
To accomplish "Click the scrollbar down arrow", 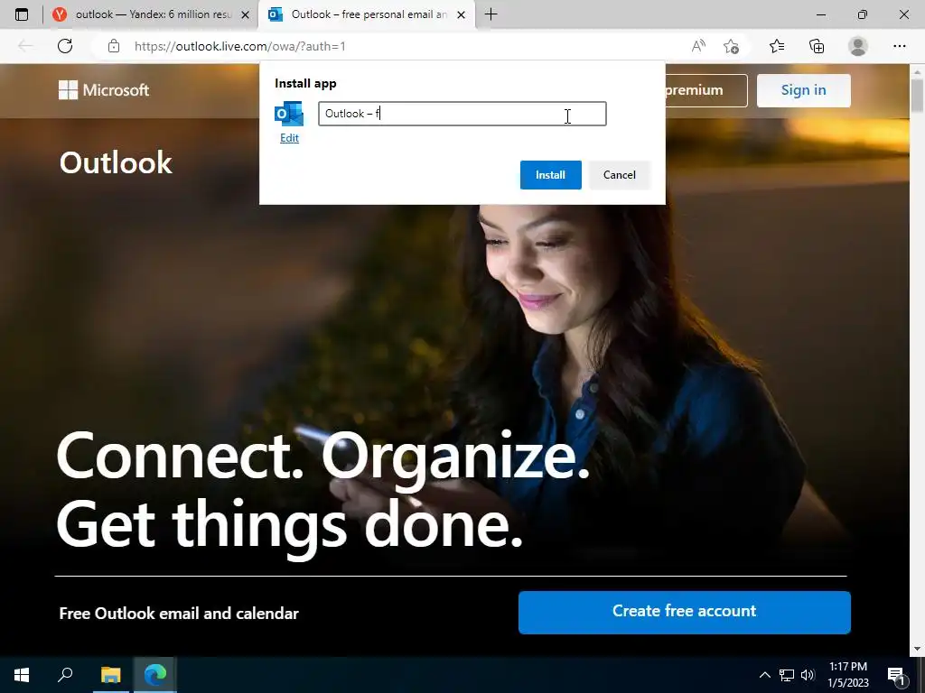I will 918,649.
